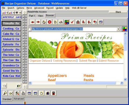Click the horizontal scrollbar right arrow
The width and height of the screenshot is (129, 105).
coord(122,83)
